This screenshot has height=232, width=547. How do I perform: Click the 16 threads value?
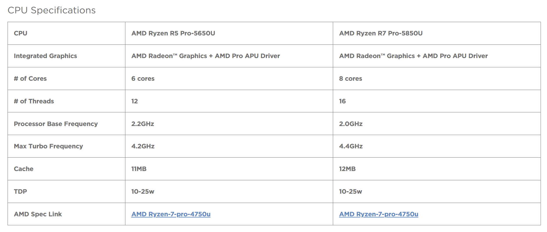tap(342, 101)
